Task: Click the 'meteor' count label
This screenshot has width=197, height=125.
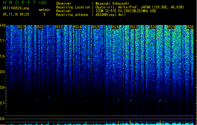Action: click(x=44, y=10)
